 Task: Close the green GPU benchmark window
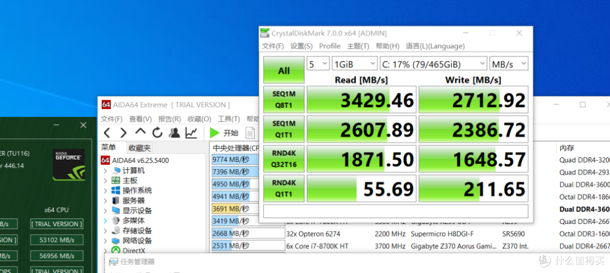pyautogui.click(x=83, y=125)
